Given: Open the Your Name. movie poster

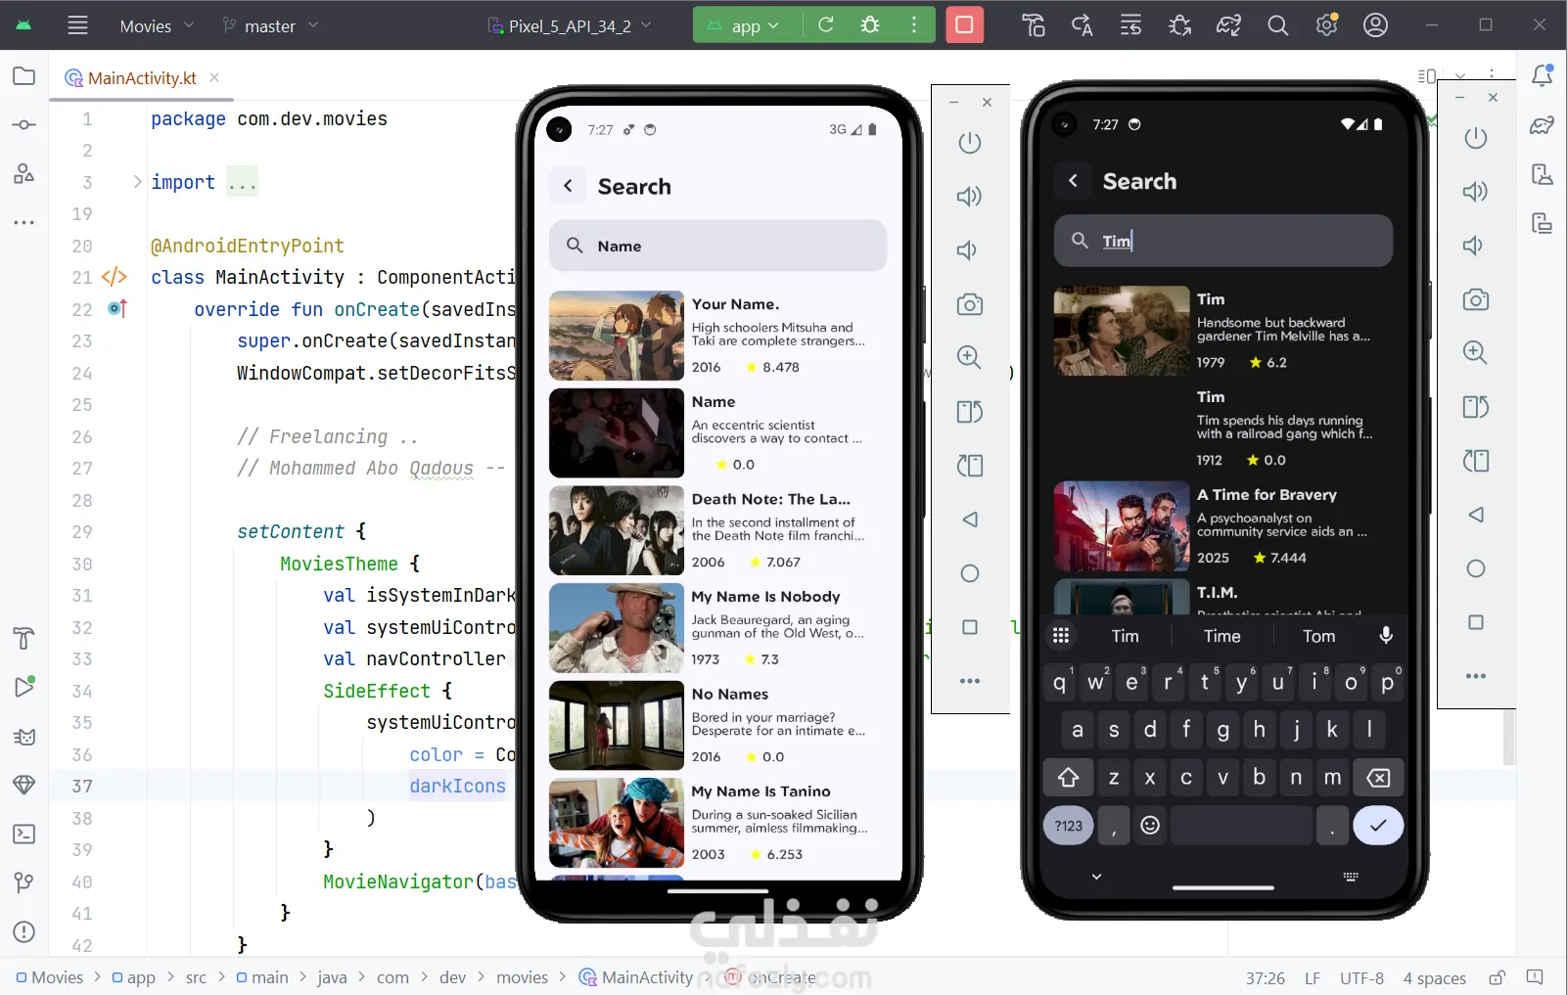Looking at the screenshot, I should click(617, 336).
